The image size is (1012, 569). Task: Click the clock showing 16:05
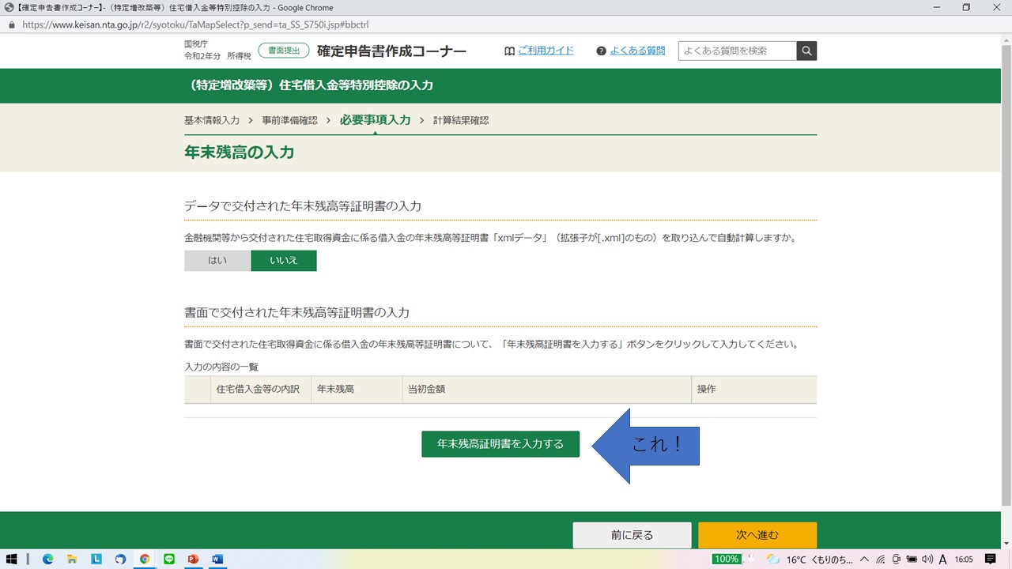point(964,560)
